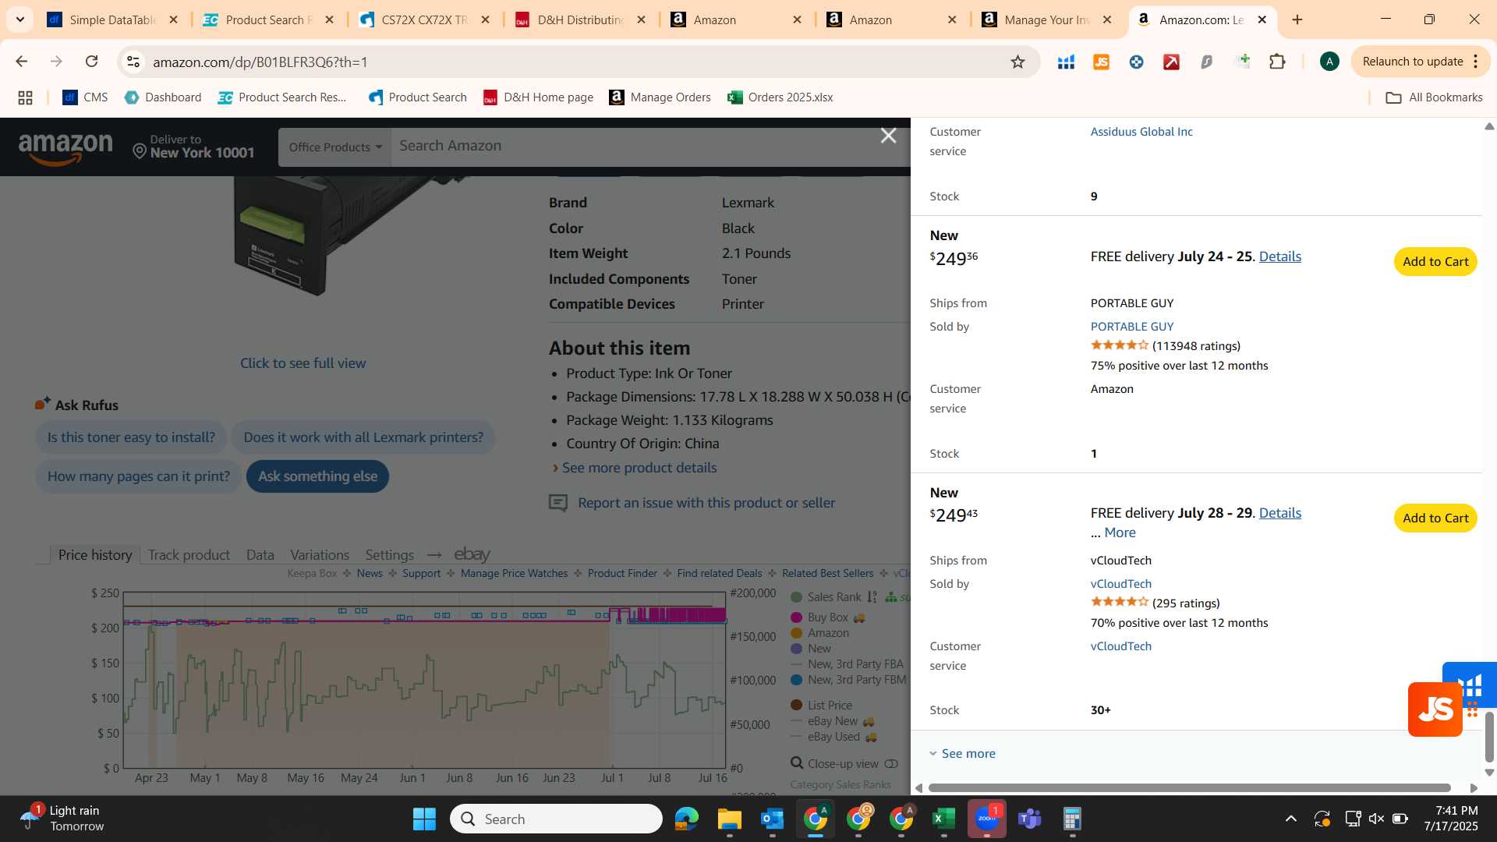Open Details for July 24 - 25 delivery
This screenshot has height=842, width=1497.
(1279, 256)
